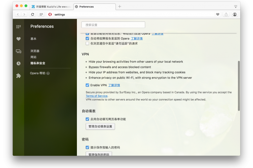The image size is (253, 168).
Task: Open the tab menu icon at top right
Action: click(235, 7)
